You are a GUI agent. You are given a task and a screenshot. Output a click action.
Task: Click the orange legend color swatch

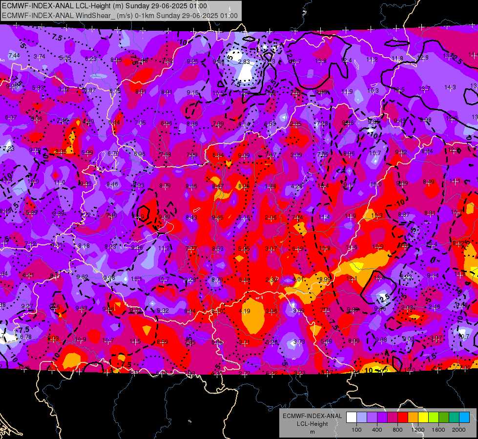[x=413, y=418]
